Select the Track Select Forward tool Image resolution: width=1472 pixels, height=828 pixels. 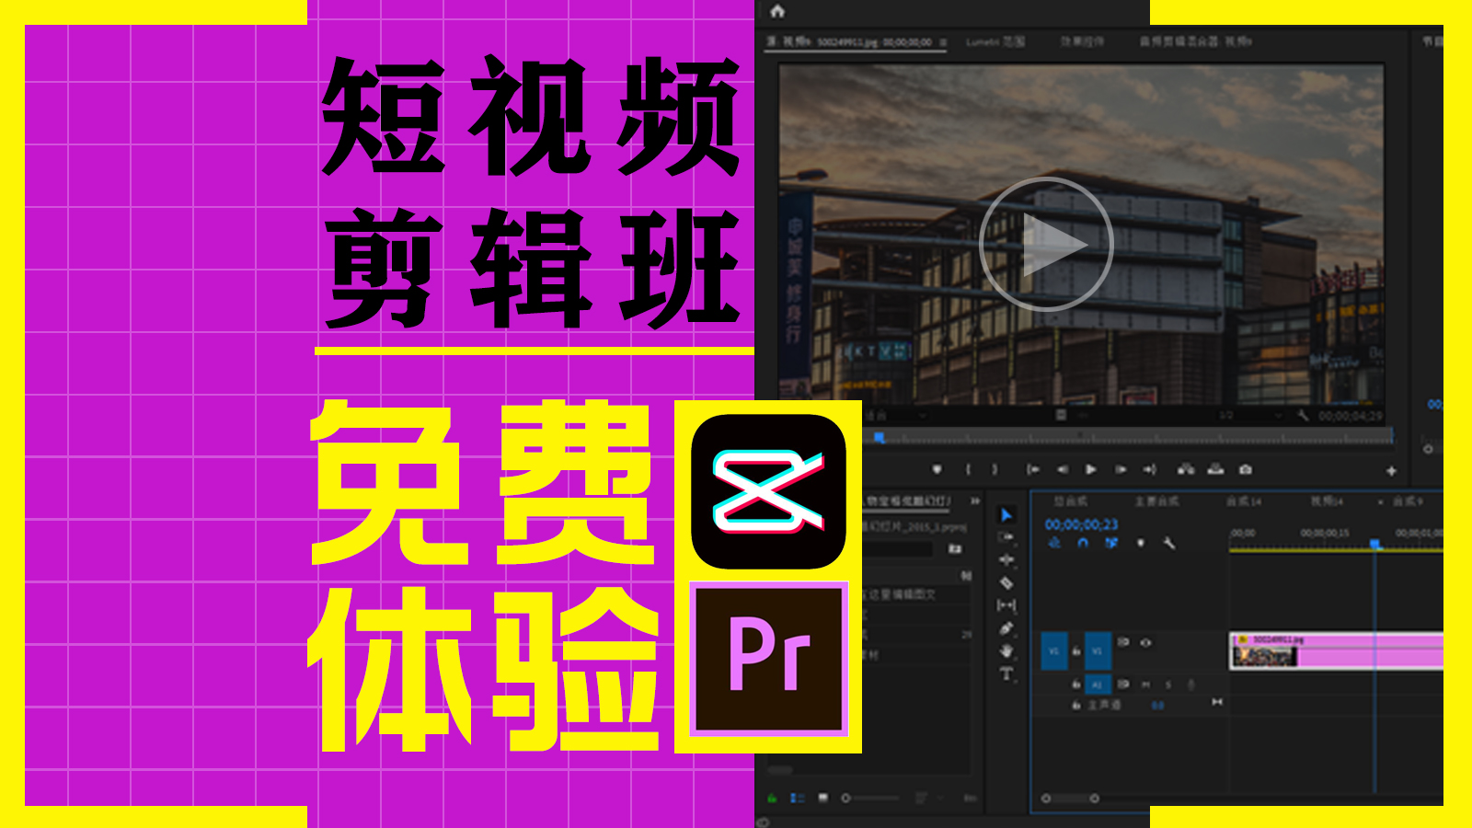(x=1006, y=537)
